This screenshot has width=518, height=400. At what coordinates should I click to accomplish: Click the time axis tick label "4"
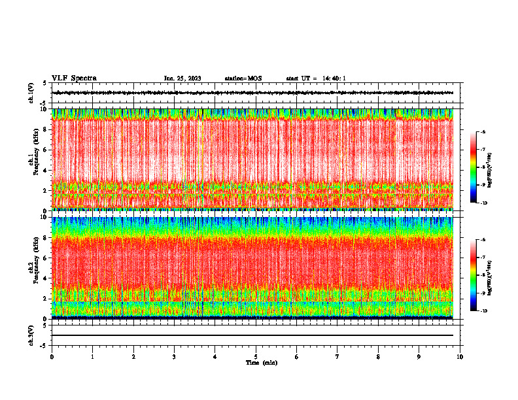click(215, 357)
